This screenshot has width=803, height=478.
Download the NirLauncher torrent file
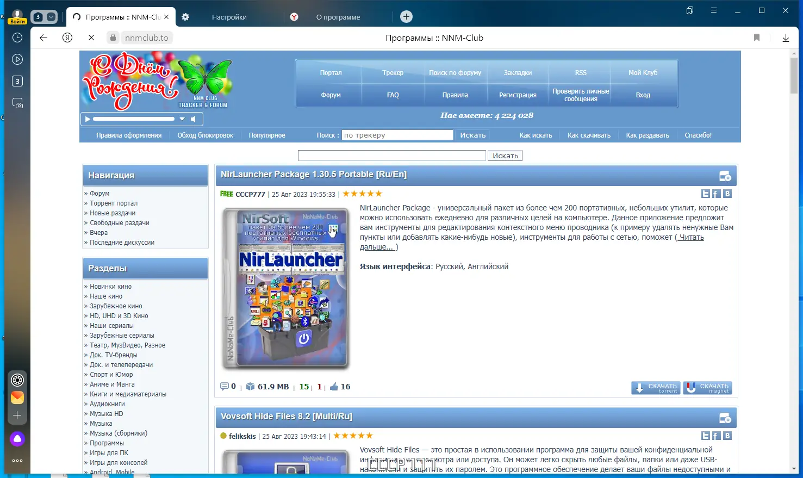click(x=656, y=388)
